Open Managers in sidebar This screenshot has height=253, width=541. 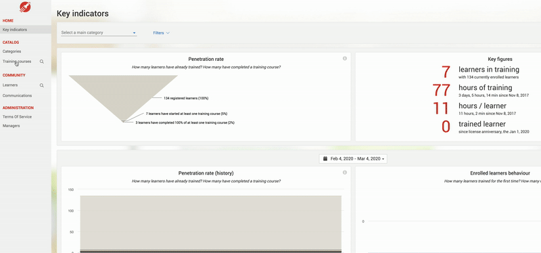pyautogui.click(x=11, y=126)
